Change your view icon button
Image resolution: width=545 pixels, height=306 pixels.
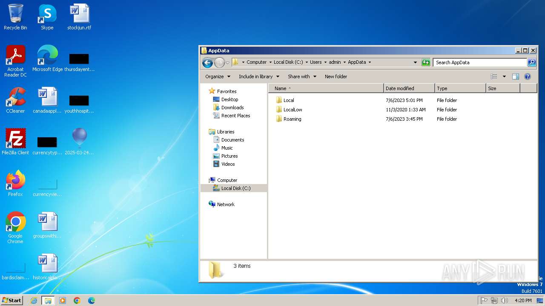pos(494,76)
